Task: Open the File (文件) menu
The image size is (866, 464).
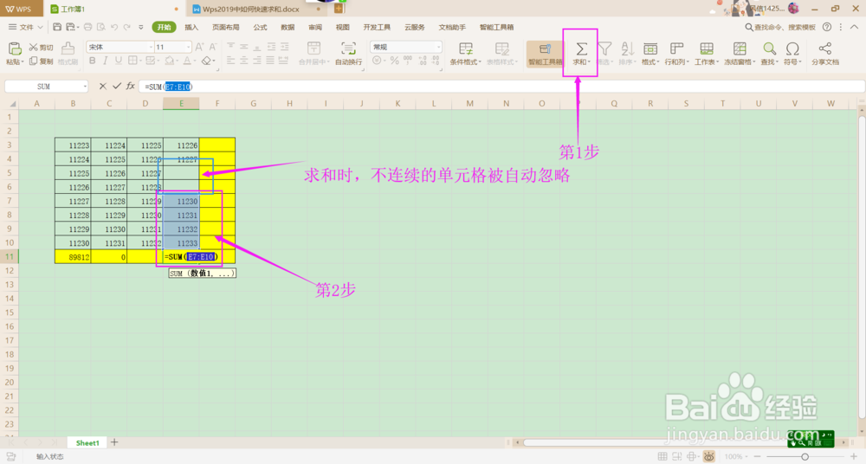Action: point(25,27)
